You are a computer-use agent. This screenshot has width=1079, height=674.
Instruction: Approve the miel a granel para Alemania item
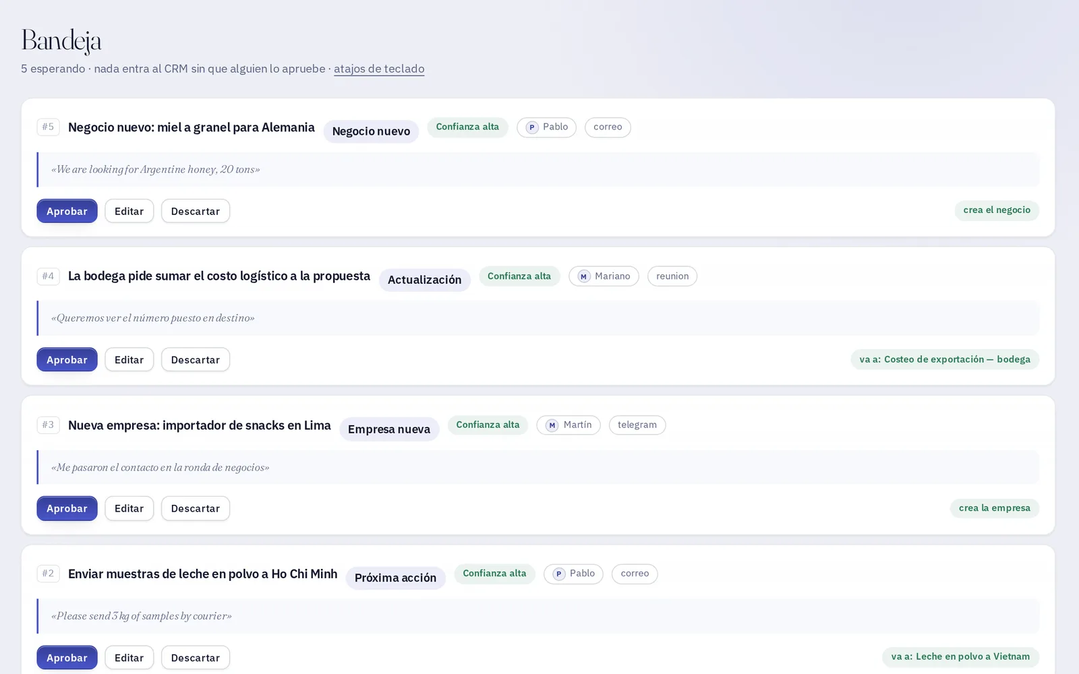67,211
